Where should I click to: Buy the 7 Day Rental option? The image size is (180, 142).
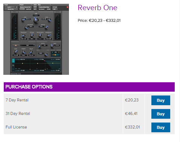[x=161, y=100]
